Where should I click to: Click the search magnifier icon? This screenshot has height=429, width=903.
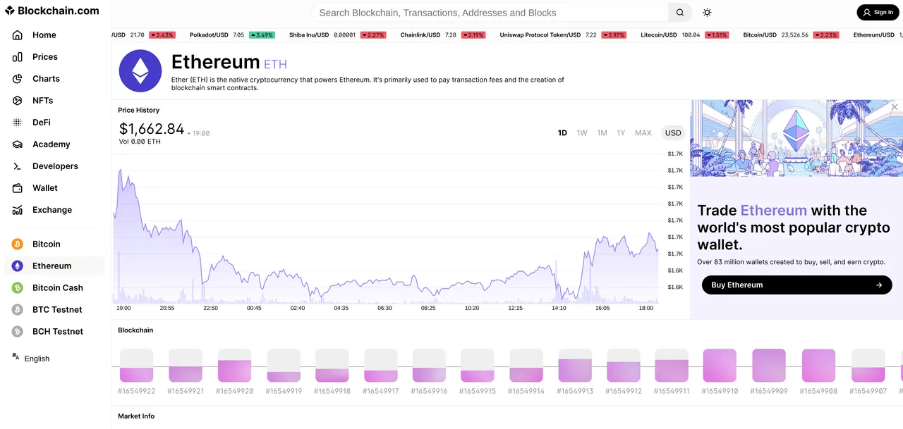[x=680, y=13]
